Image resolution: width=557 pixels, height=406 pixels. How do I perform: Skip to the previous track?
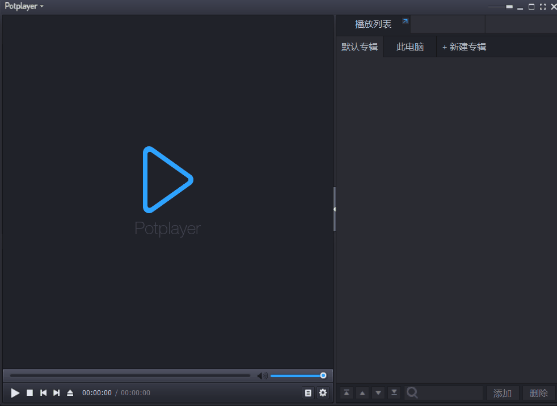click(x=43, y=393)
